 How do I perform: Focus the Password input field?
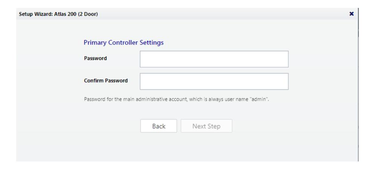click(x=214, y=59)
